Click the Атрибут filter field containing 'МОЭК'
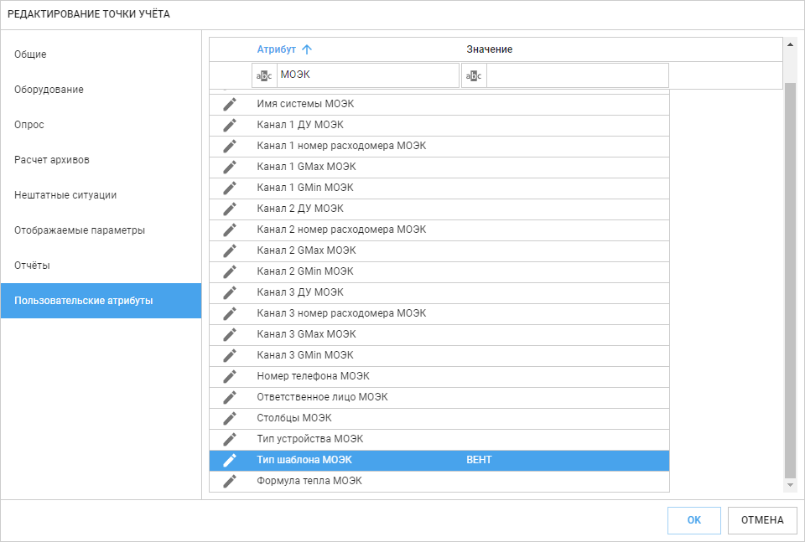Viewport: 805px width, 542px height. click(367, 75)
